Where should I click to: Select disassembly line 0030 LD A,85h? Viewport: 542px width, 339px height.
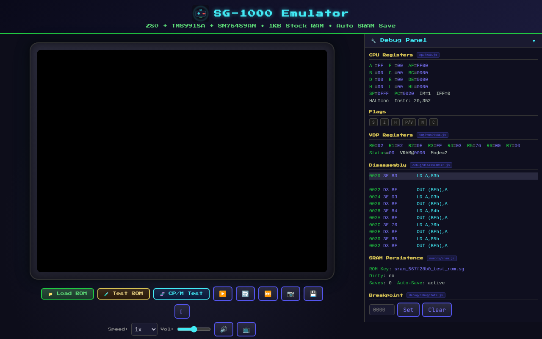454,239
